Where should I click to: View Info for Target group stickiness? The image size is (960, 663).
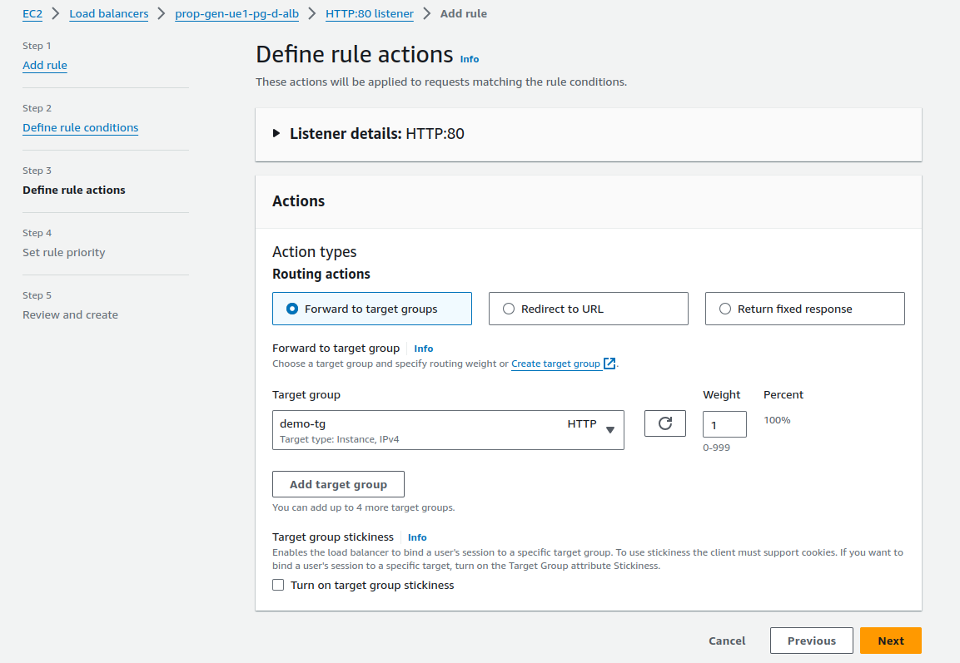tap(416, 537)
